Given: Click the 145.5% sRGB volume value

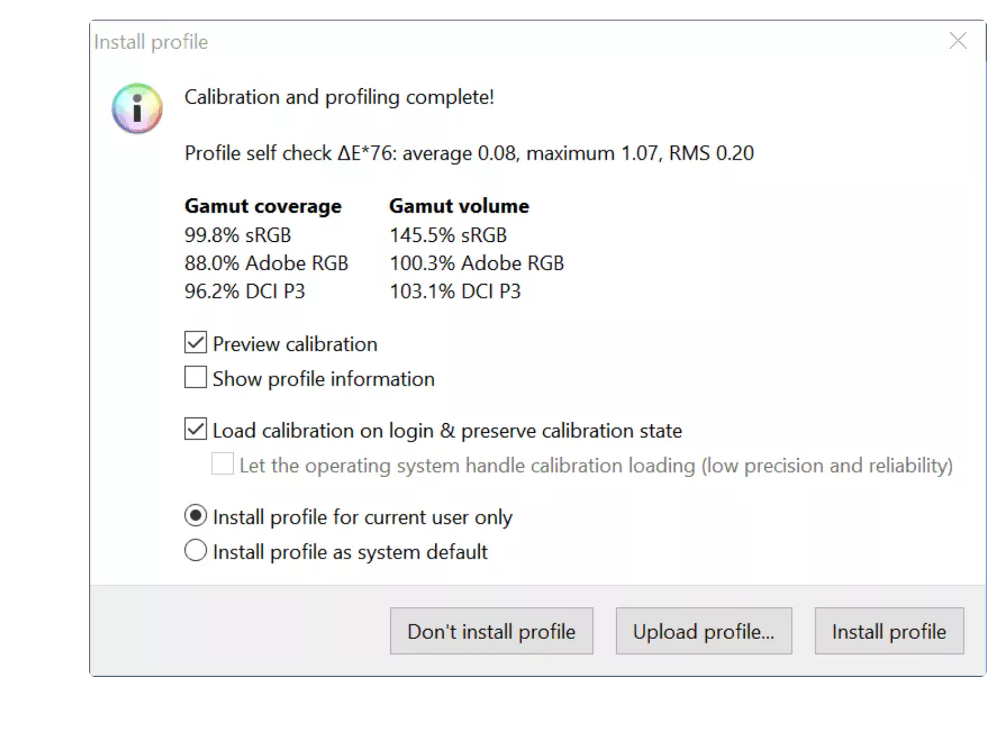Looking at the screenshot, I should coord(448,235).
